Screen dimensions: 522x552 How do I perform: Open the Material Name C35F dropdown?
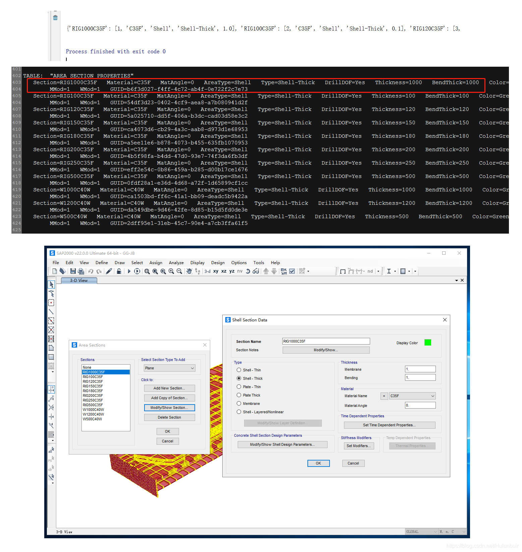(412, 396)
